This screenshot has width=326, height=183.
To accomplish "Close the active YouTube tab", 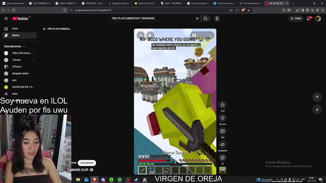I will click(287, 3).
